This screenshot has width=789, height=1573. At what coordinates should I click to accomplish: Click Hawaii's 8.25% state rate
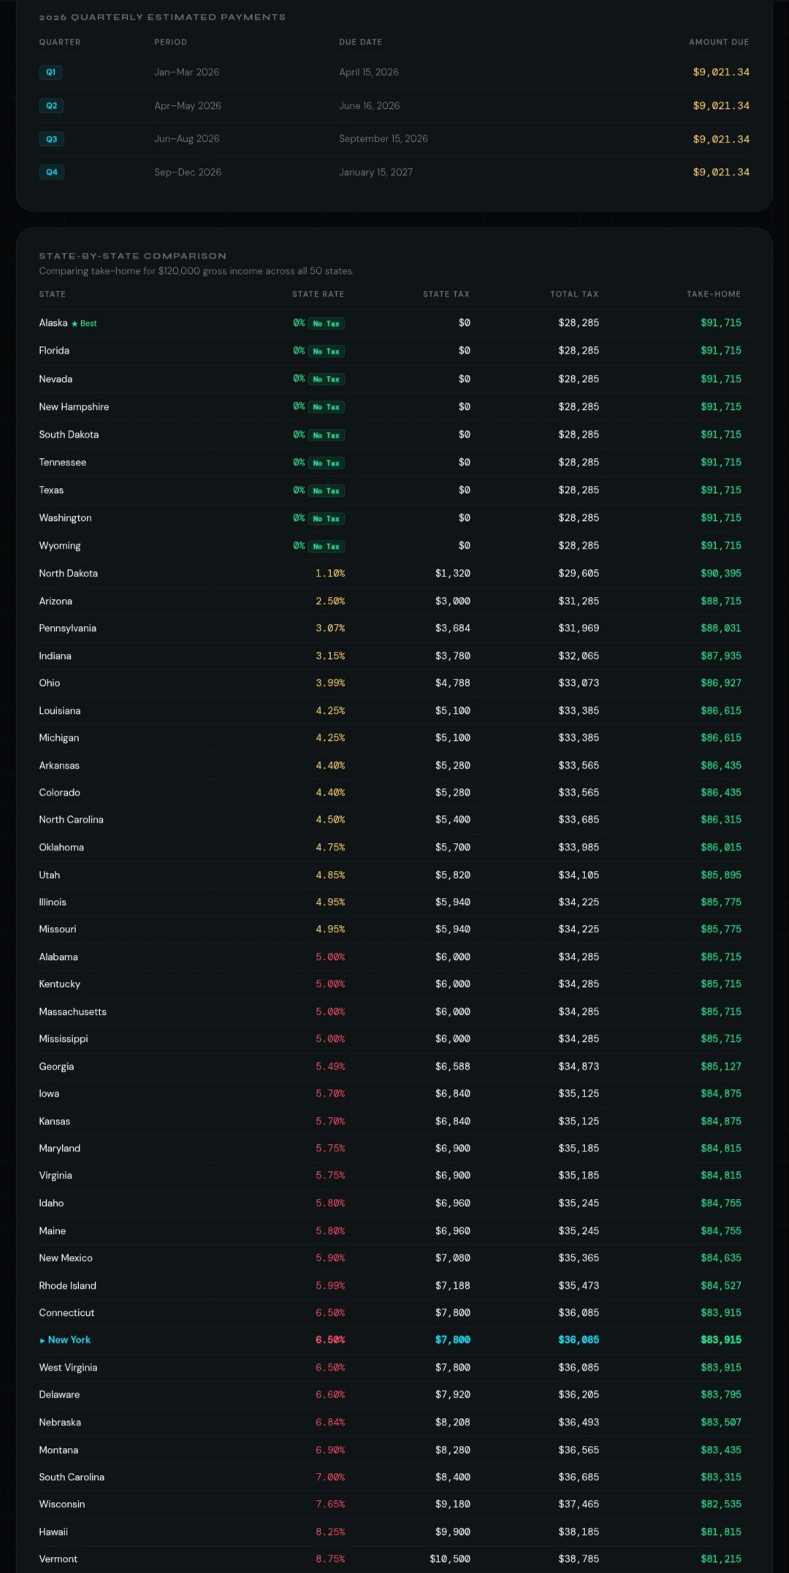(x=330, y=1532)
